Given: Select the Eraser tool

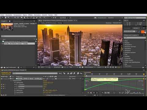Looking at the screenshot, I should click(x=37, y=18).
